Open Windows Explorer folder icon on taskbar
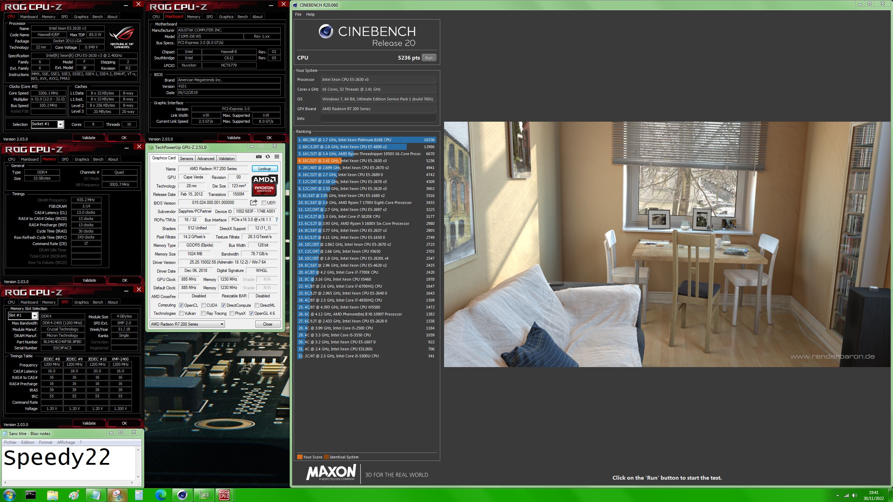Screen dimensions: 893x502 [x=52, y=495]
